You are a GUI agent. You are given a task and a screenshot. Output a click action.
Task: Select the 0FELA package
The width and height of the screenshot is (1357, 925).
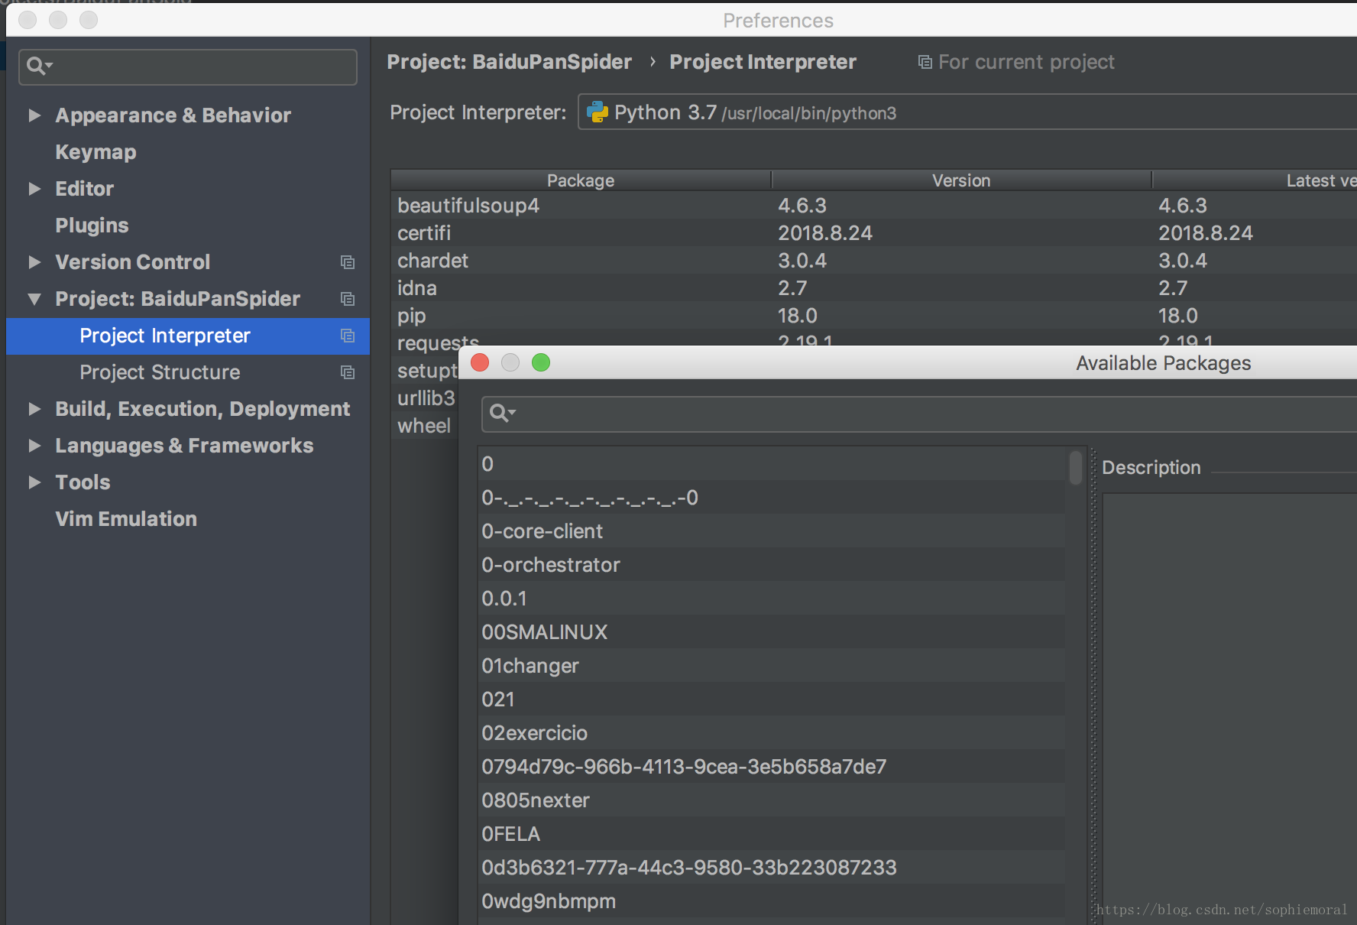click(772, 834)
